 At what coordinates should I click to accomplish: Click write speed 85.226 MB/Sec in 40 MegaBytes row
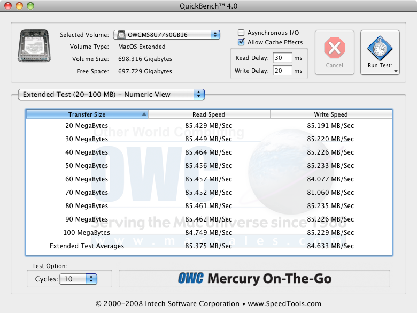[x=330, y=152]
